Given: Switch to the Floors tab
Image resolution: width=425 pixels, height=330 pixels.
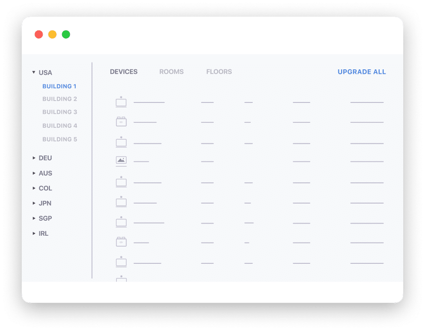Looking at the screenshot, I should (219, 72).
